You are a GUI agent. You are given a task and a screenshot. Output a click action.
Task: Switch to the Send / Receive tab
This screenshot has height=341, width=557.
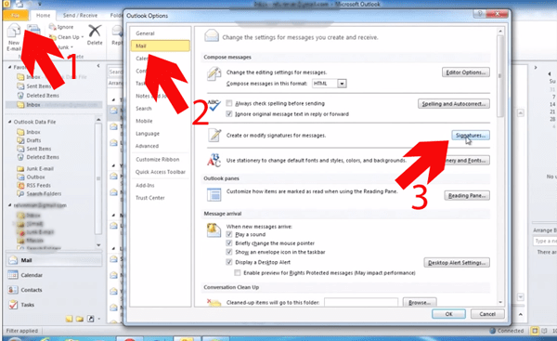click(80, 15)
